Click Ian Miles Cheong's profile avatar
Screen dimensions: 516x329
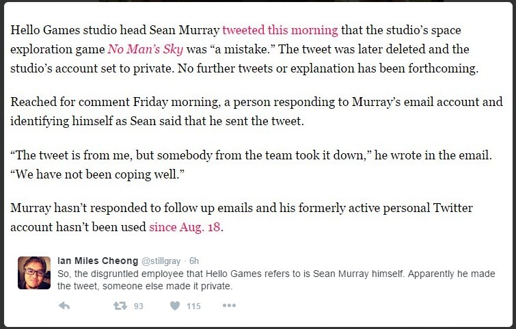[34, 273]
